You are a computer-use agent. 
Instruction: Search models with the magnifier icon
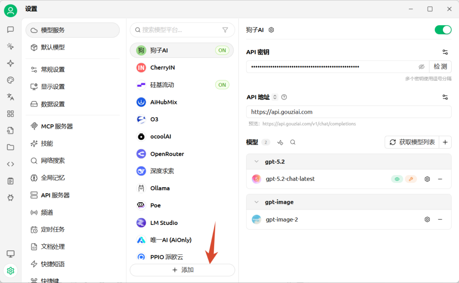coord(293,142)
